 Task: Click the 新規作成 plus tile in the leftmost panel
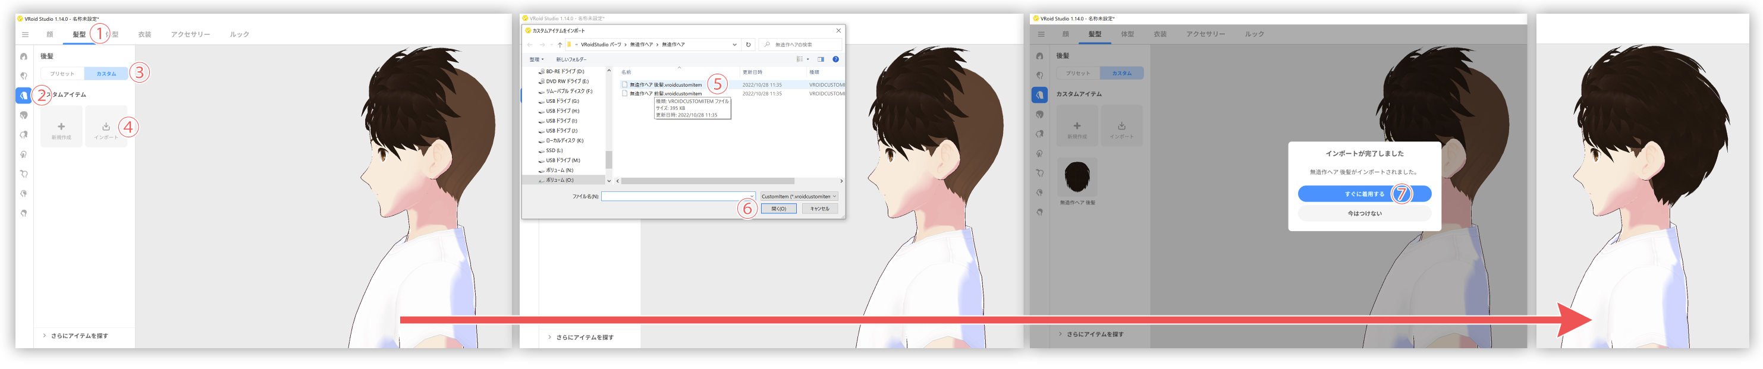click(61, 127)
